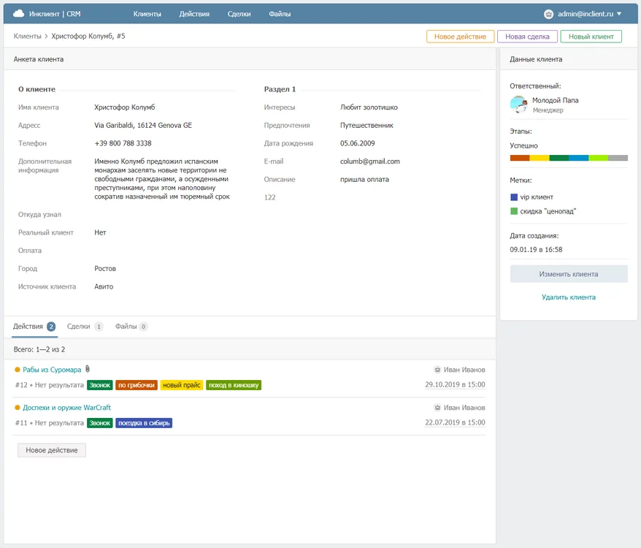This screenshot has width=641, height=548.
Task: Select the blue segment in the stages bar
Action: [578, 158]
